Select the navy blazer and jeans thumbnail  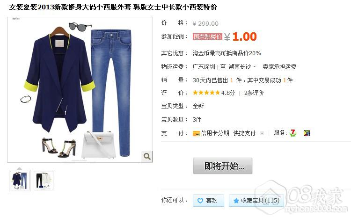coord(20,181)
